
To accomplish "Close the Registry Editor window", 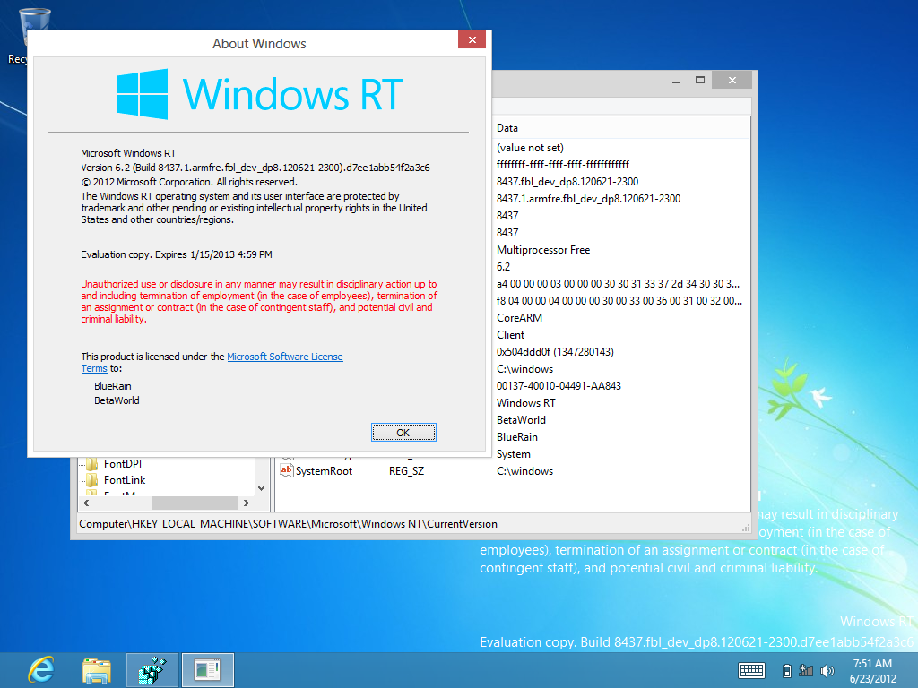I will click(x=732, y=81).
